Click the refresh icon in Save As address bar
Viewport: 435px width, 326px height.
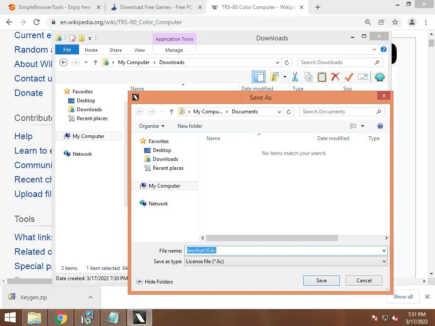click(288, 112)
